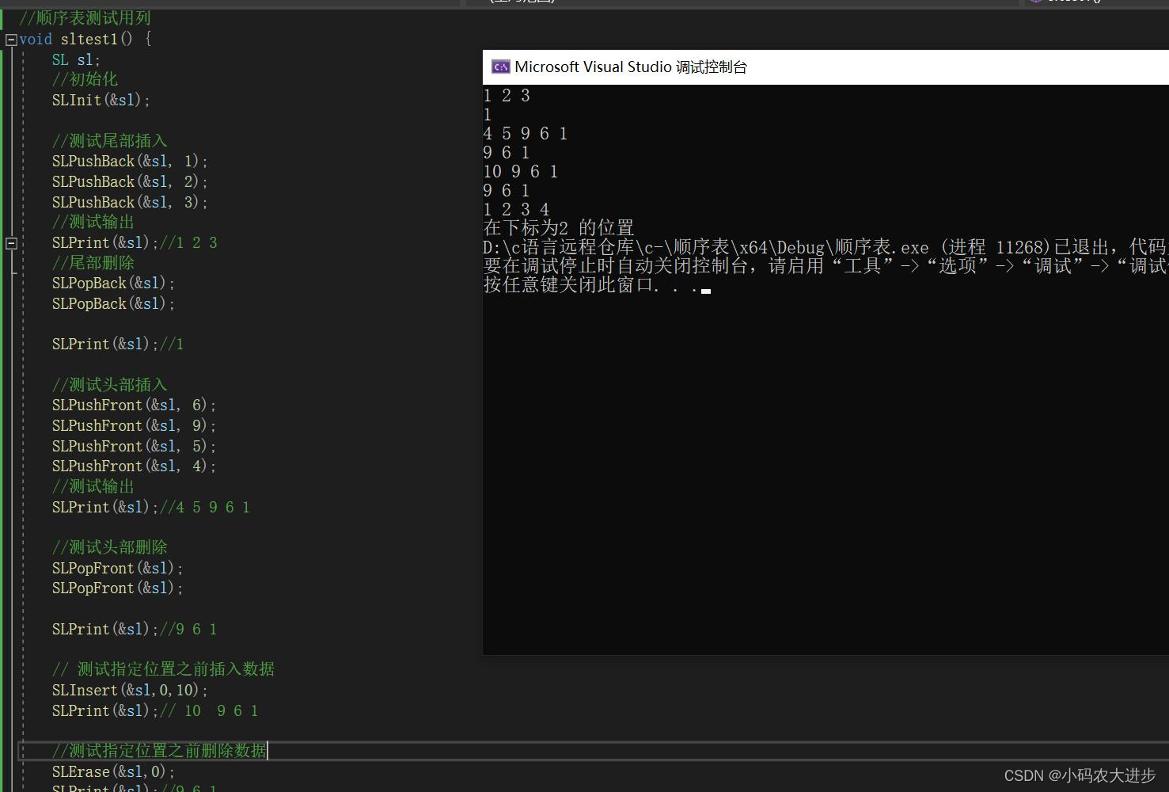This screenshot has height=792, width=1169.
Task: Click the Microsoft Visual Studio 调试控制台 title
Action: tap(631, 67)
